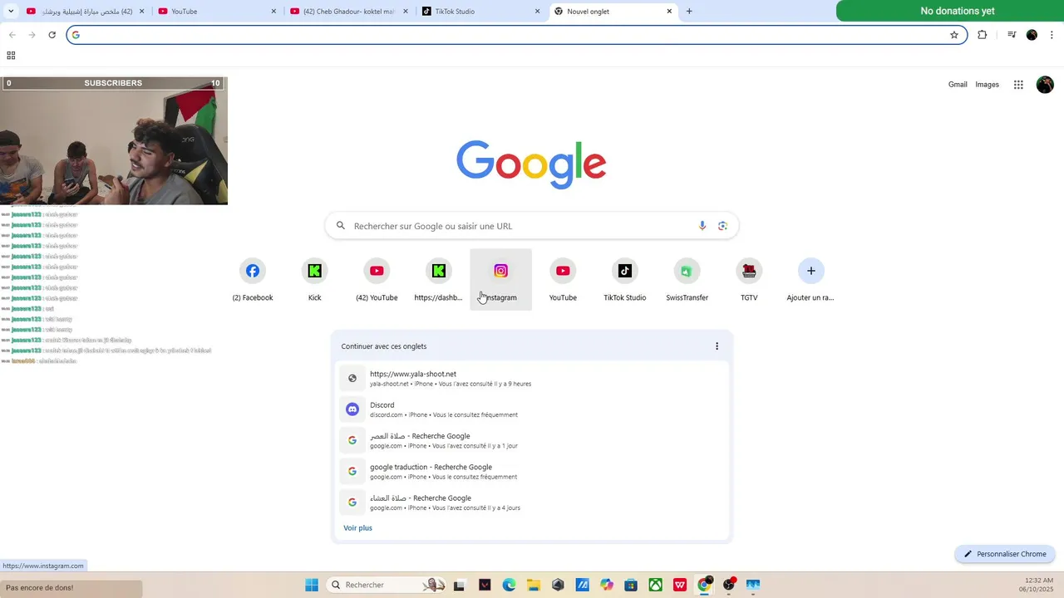Open Google Lens image search
Image resolution: width=1064 pixels, height=598 pixels.
(x=722, y=226)
